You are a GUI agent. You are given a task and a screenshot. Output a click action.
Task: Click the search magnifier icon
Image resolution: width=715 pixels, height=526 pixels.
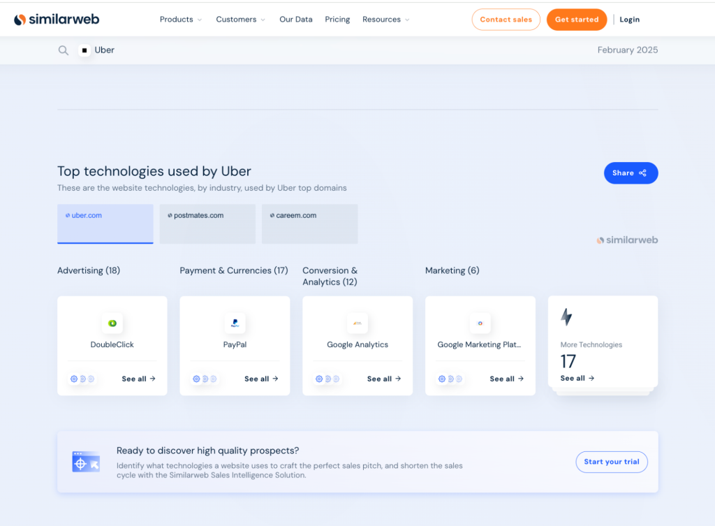(x=63, y=50)
